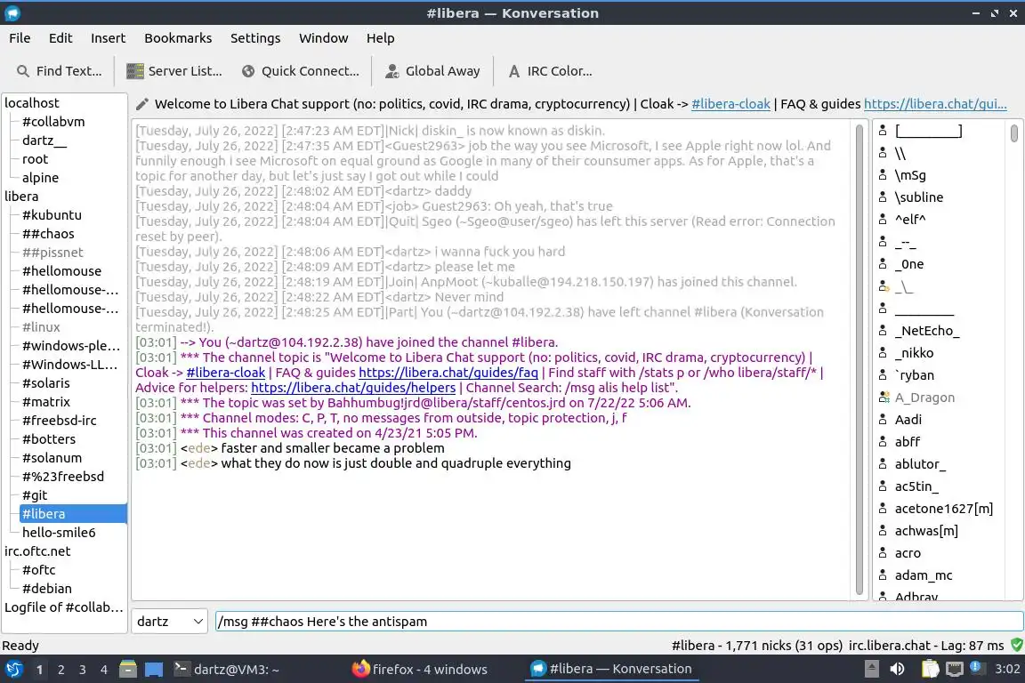The image size is (1025, 683).
Task: Click the show desktop taskbar icon
Action: click(154, 669)
